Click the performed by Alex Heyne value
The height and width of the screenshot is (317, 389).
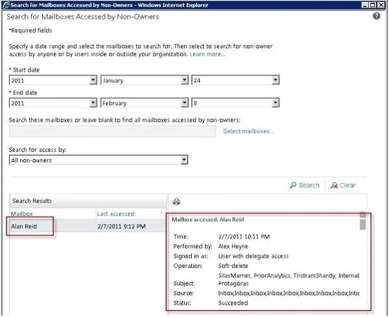pos(233,246)
